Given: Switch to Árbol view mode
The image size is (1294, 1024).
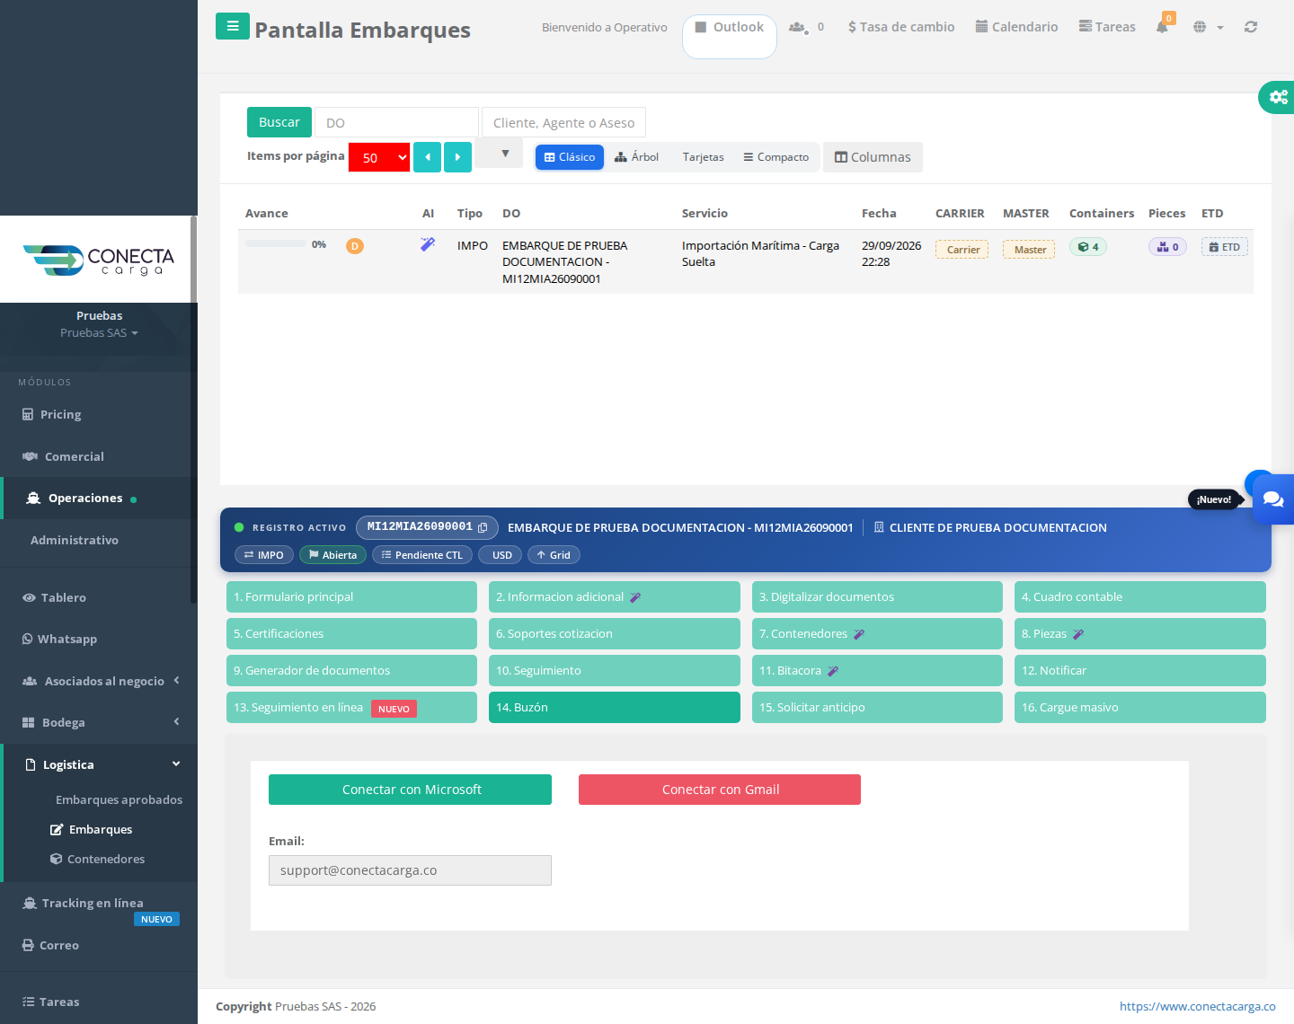Looking at the screenshot, I should (x=636, y=157).
